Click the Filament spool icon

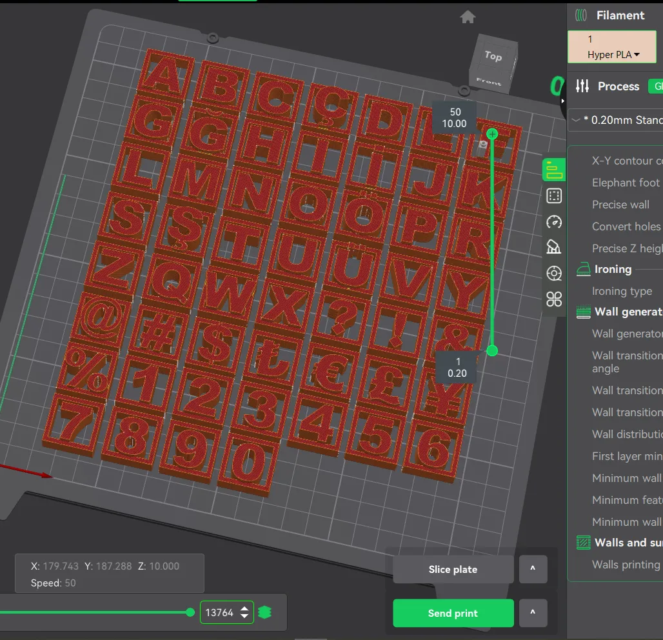581,15
